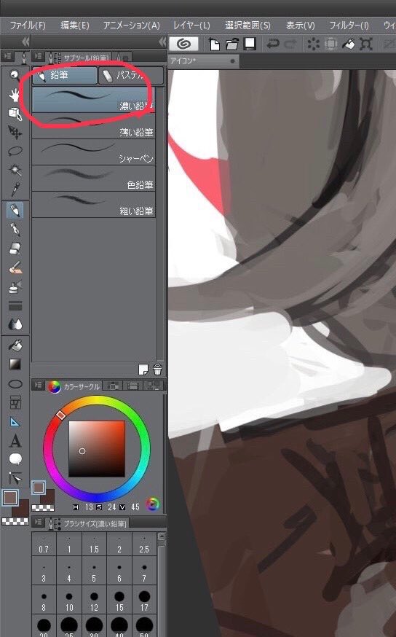Switch to the Color Slider panel tab

(114, 386)
